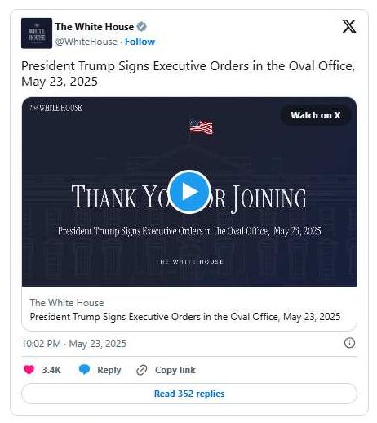Click the blue verified badge

pos(141,27)
